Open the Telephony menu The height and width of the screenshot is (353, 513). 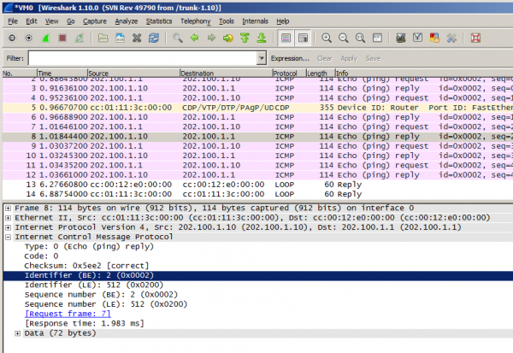pyautogui.click(x=196, y=21)
